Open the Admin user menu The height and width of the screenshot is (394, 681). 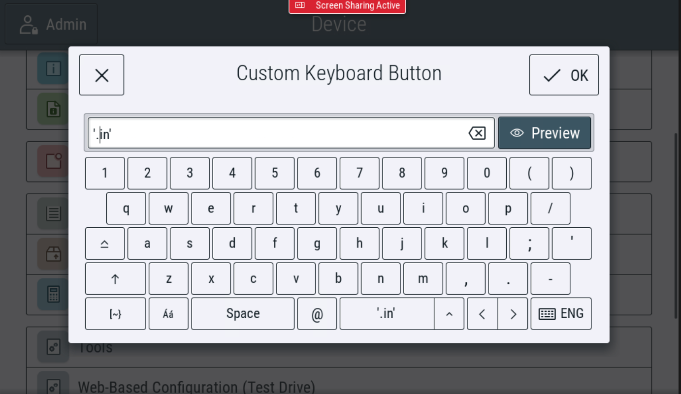[x=51, y=24]
